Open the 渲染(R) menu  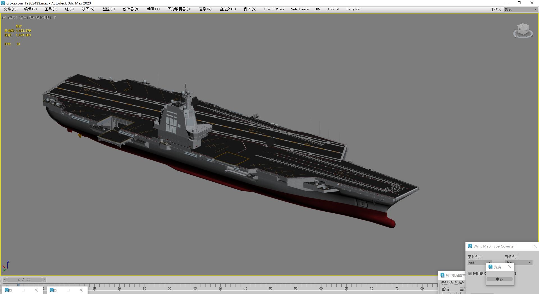[205, 9]
